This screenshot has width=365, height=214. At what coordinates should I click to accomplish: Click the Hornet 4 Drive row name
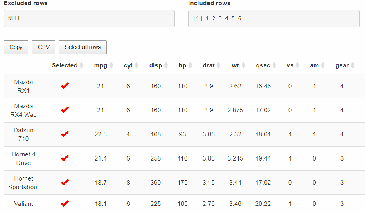[x=24, y=158]
